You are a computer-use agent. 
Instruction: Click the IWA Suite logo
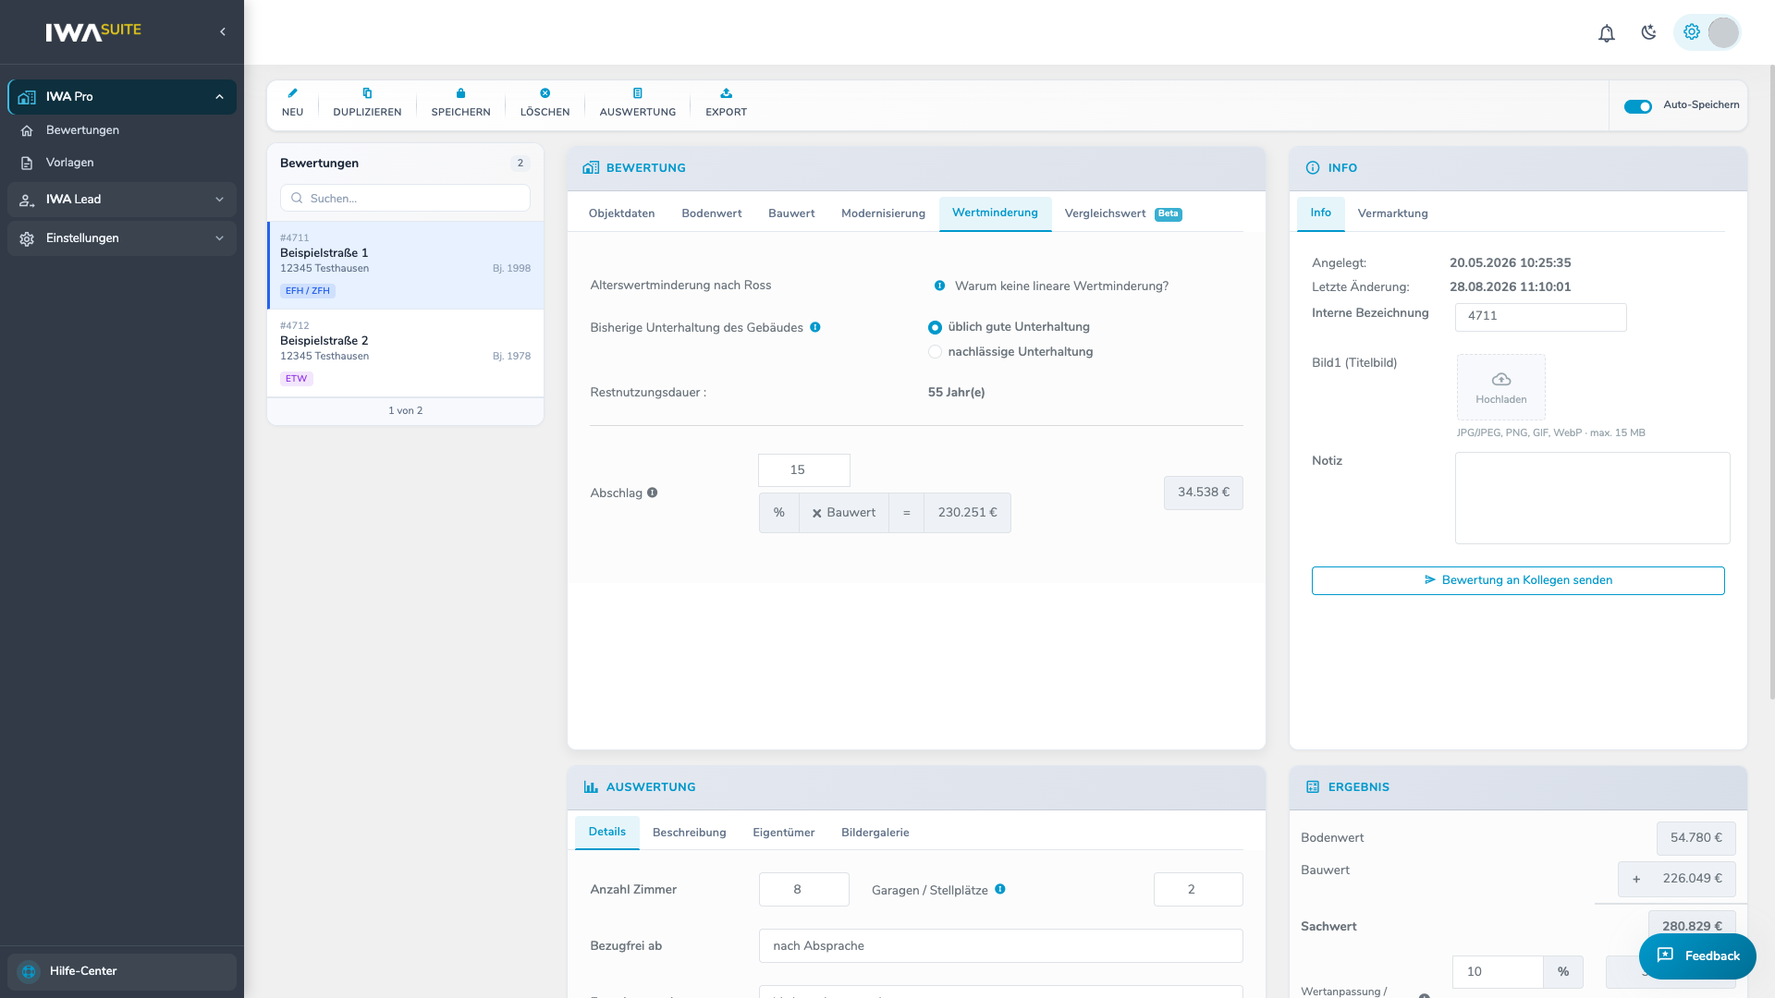tap(93, 31)
